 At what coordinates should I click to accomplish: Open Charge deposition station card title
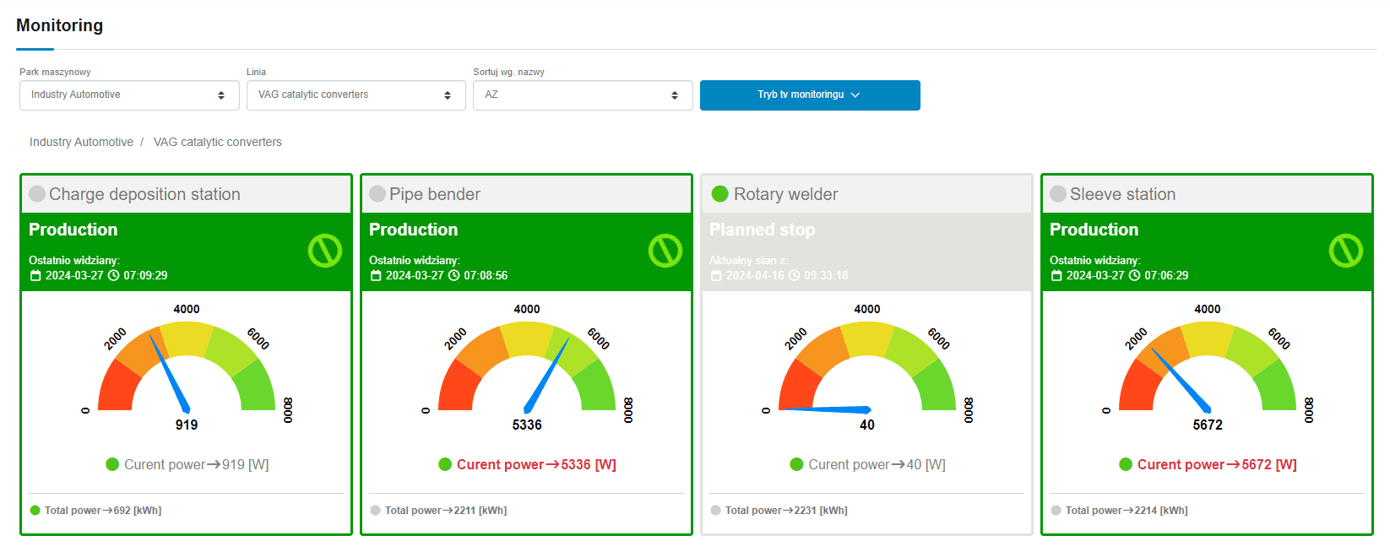tap(144, 194)
